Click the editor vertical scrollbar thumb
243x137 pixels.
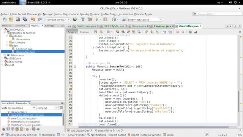[239, 101]
